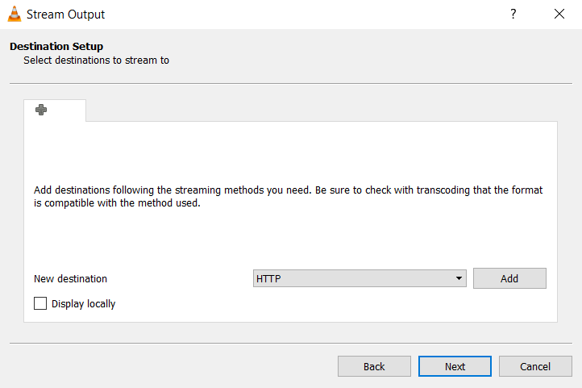Proceed with the Next button
Image resolution: width=582 pixels, height=388 pixels.
[455, 366]
